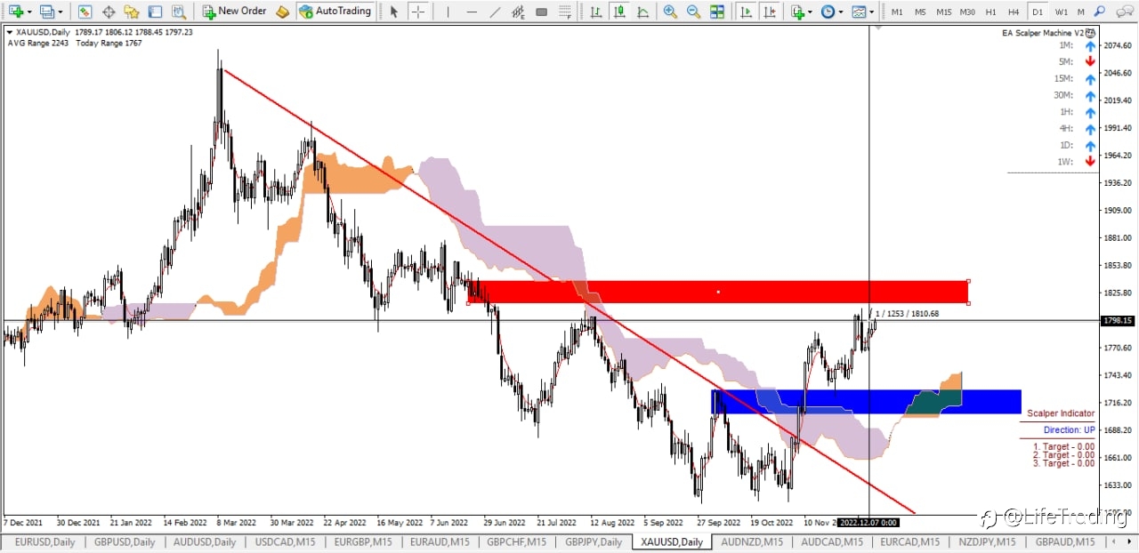Image resolution: width=1139 pixels, height=553 pixels.
Task: Open the New Chart tool
Action: pos(16,12)
